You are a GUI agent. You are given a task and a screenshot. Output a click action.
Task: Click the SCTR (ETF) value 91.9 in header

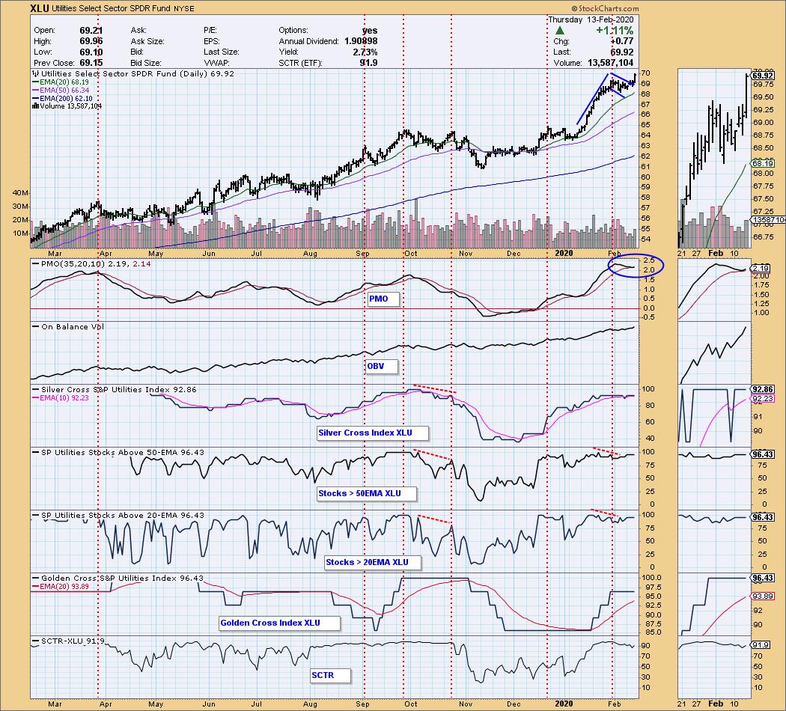(368, 63)
